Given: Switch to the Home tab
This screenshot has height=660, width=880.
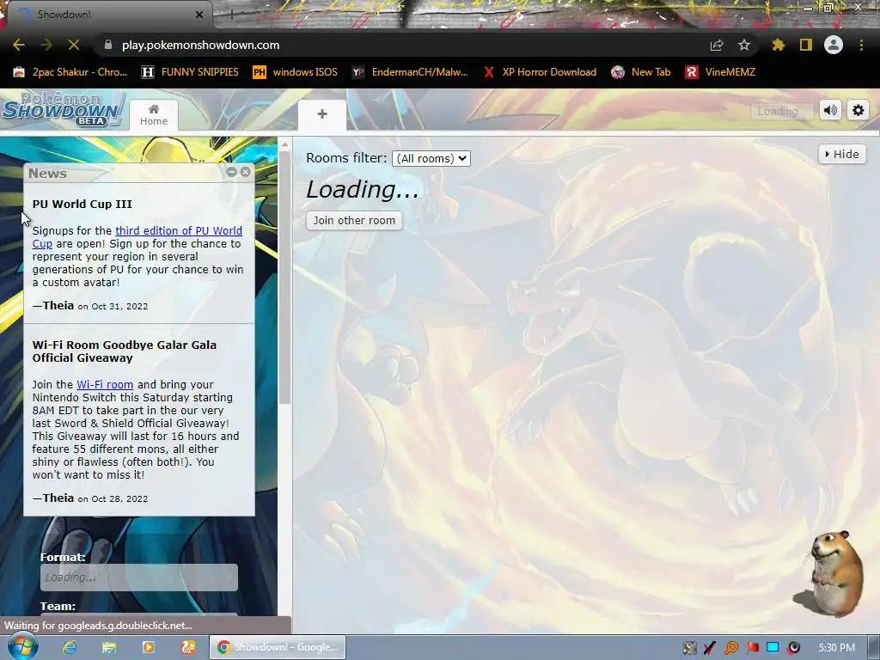Looking at the screenshot, I should coord(154,115).
